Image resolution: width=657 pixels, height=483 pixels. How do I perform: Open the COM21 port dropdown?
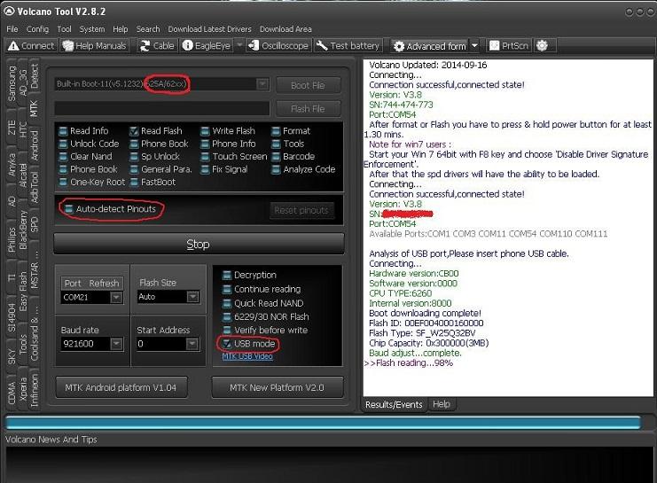pos(116,297)
